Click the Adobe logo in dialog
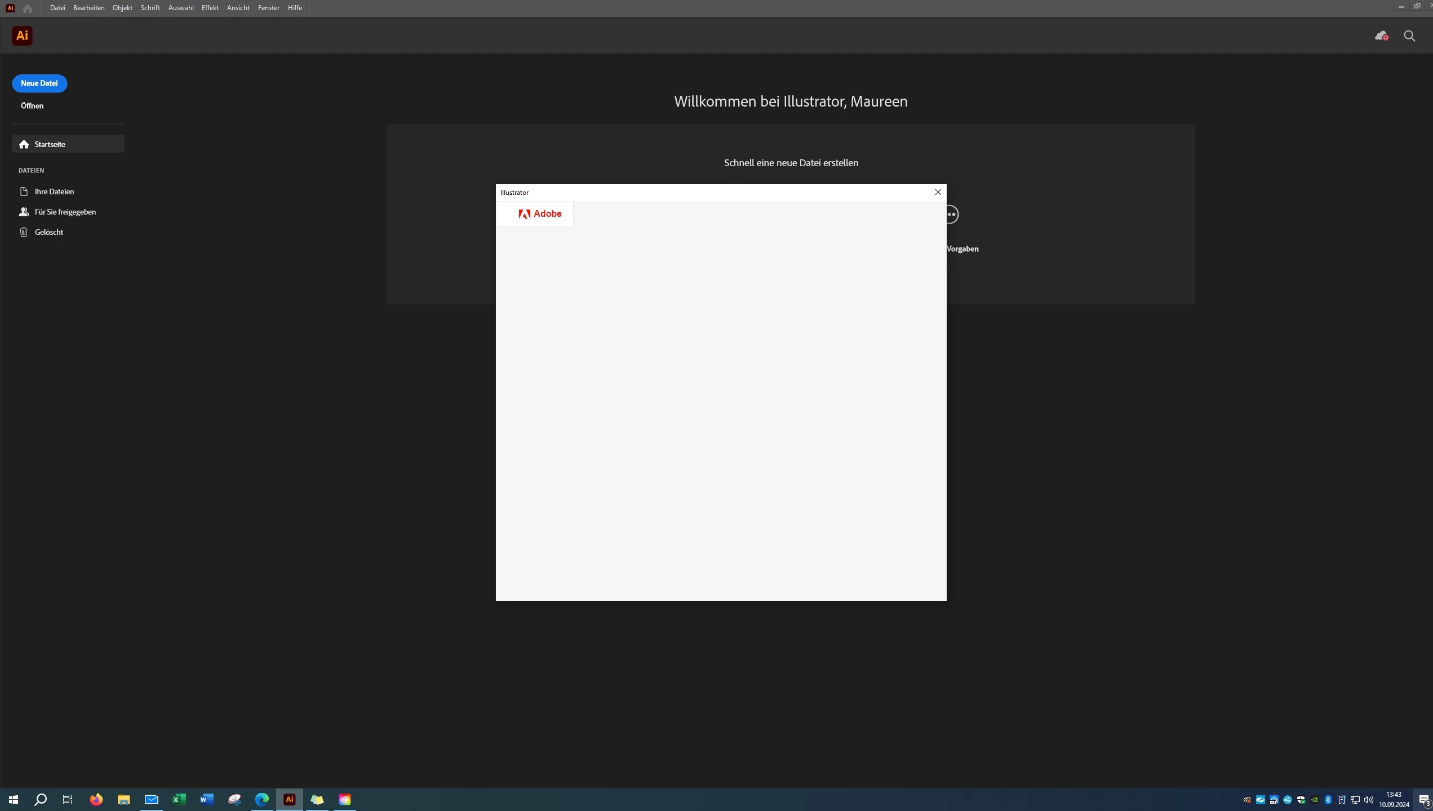 pyautogui.click(x=540, y=214)
